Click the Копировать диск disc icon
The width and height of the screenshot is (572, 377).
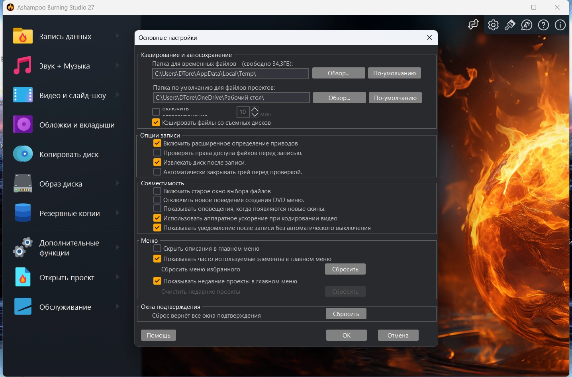23,154
